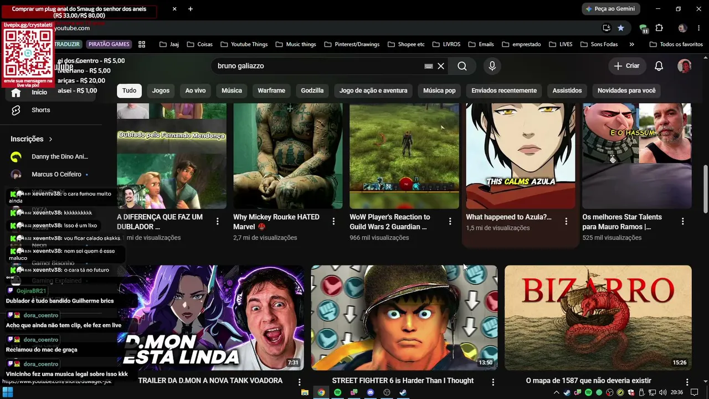The width and height of the screenshot is (709, 399).
Task: Open the Chrome extensions puzzle icon
Action: pos(659,28)
